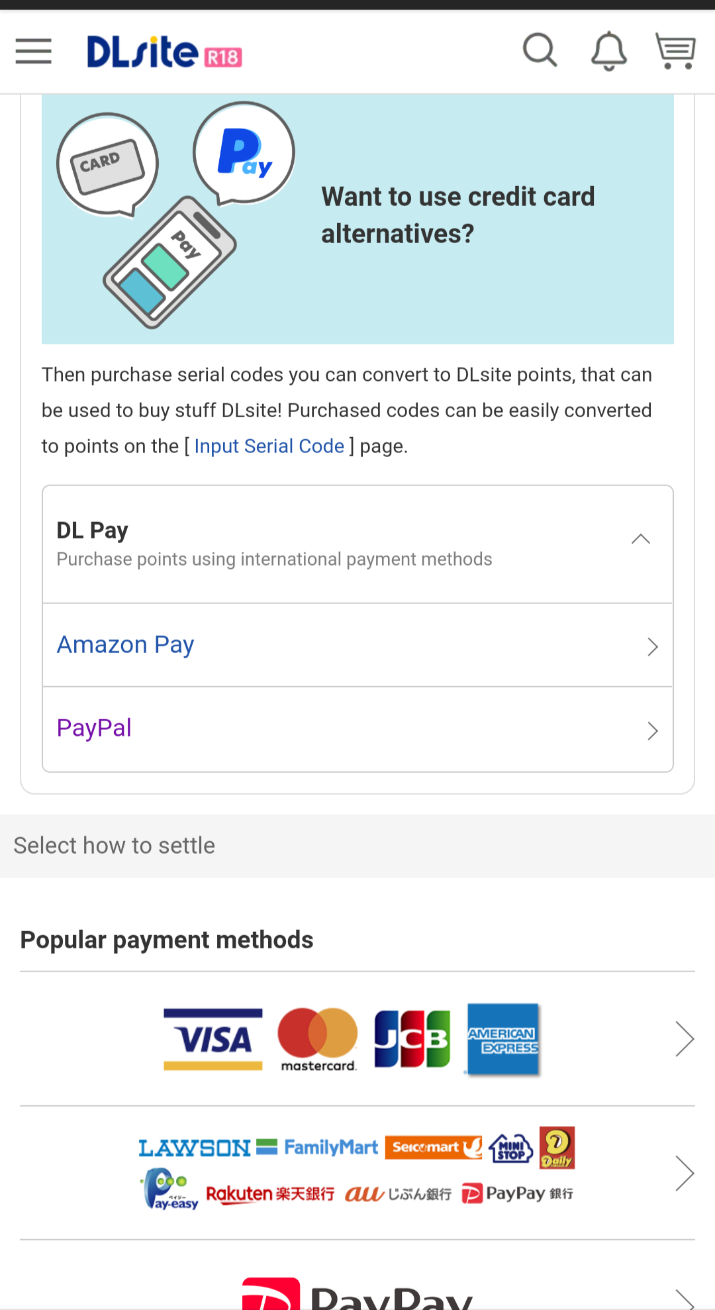Open the search magnifier icon
Image resolution: width=715 pixels, height=1310 pixels.
coord(540,50)
